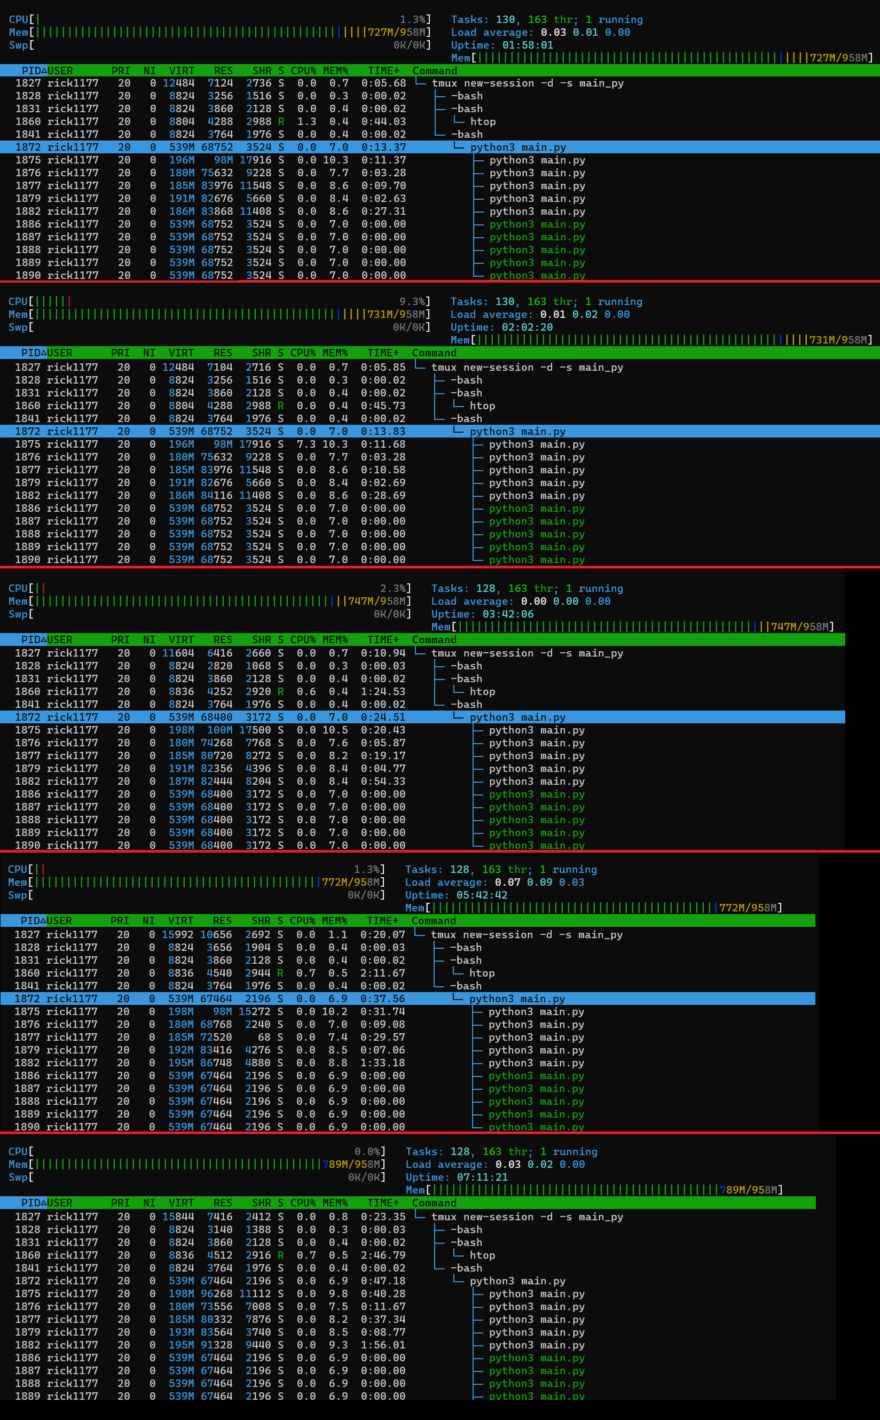This screenshot has height=1420, width=880.
Task: Click Load average values 0.03 0.01 0.00
Action: pos(585,32)
